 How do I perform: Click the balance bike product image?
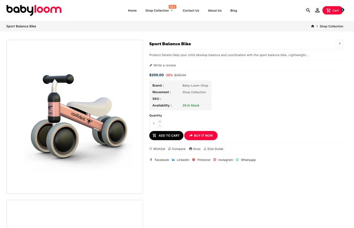[x=75, y=117]
